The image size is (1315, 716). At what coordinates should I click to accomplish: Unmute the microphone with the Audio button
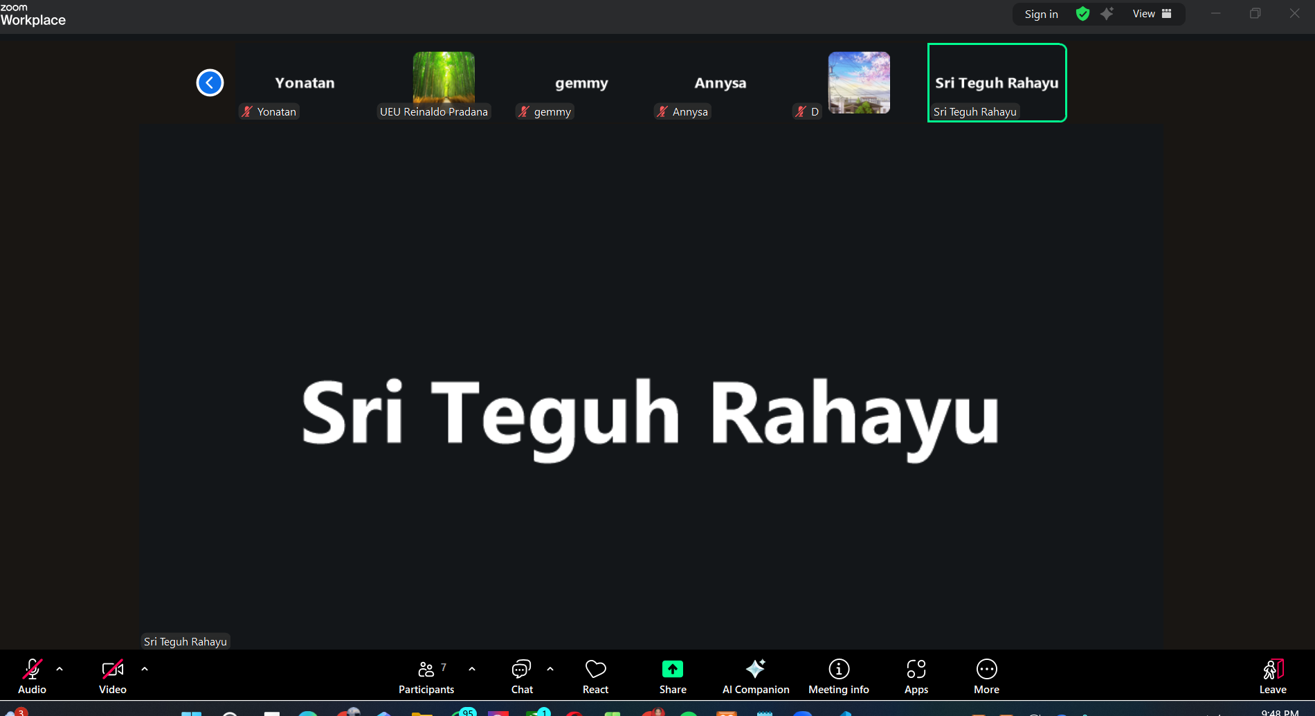tap(32, 675)
